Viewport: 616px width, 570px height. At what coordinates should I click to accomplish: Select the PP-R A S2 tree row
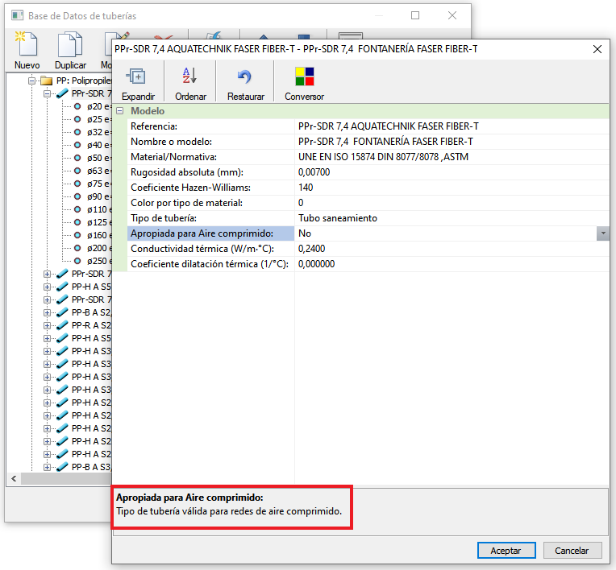(x=84, y=325)
